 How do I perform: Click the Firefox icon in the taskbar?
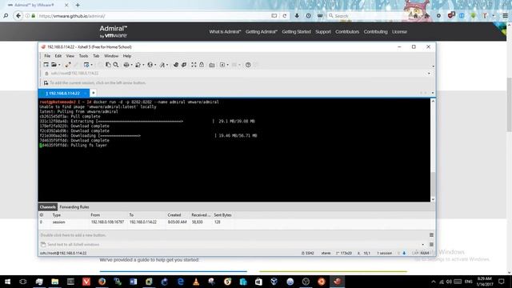[102, 282]
